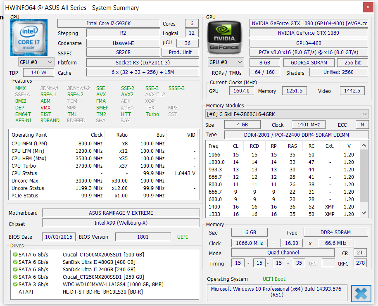This screenshot has height=306, width=378.
Task: Click the TDP 140 W field
Action: pyautogui.click(x=38, y=73)
